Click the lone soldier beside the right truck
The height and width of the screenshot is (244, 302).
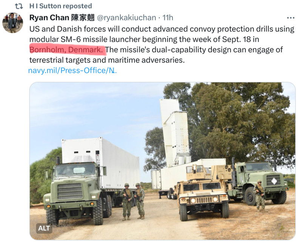259,195
